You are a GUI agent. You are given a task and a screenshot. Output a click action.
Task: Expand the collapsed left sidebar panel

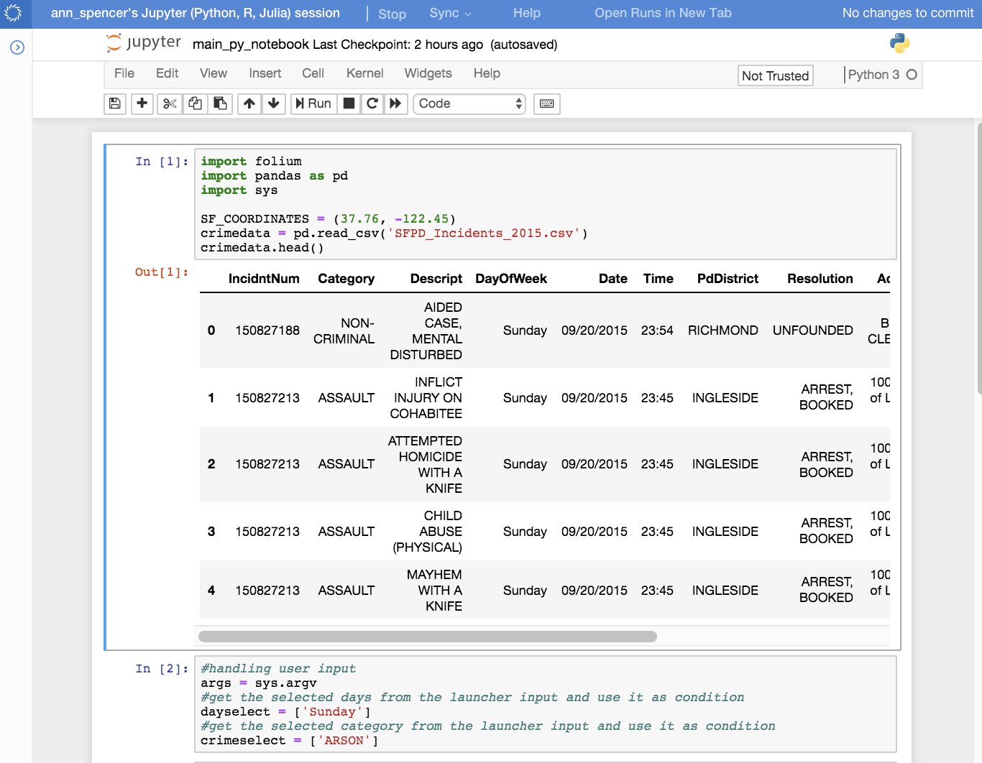[x=17, y=47]
